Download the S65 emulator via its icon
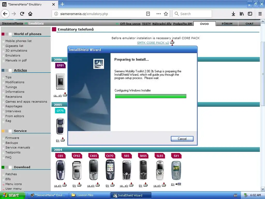The height and width of the screenshot is (199, 265). pyautogui.click(x=131, y=184)
